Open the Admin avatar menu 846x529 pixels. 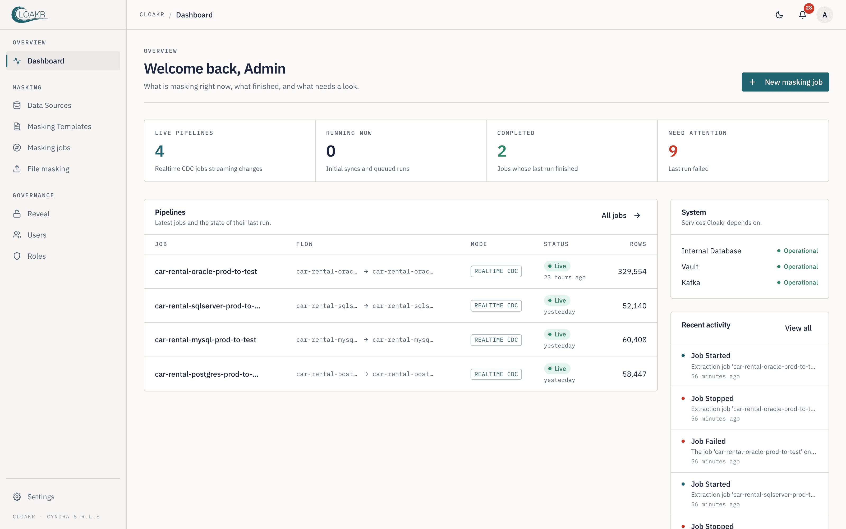click(825, 15)
